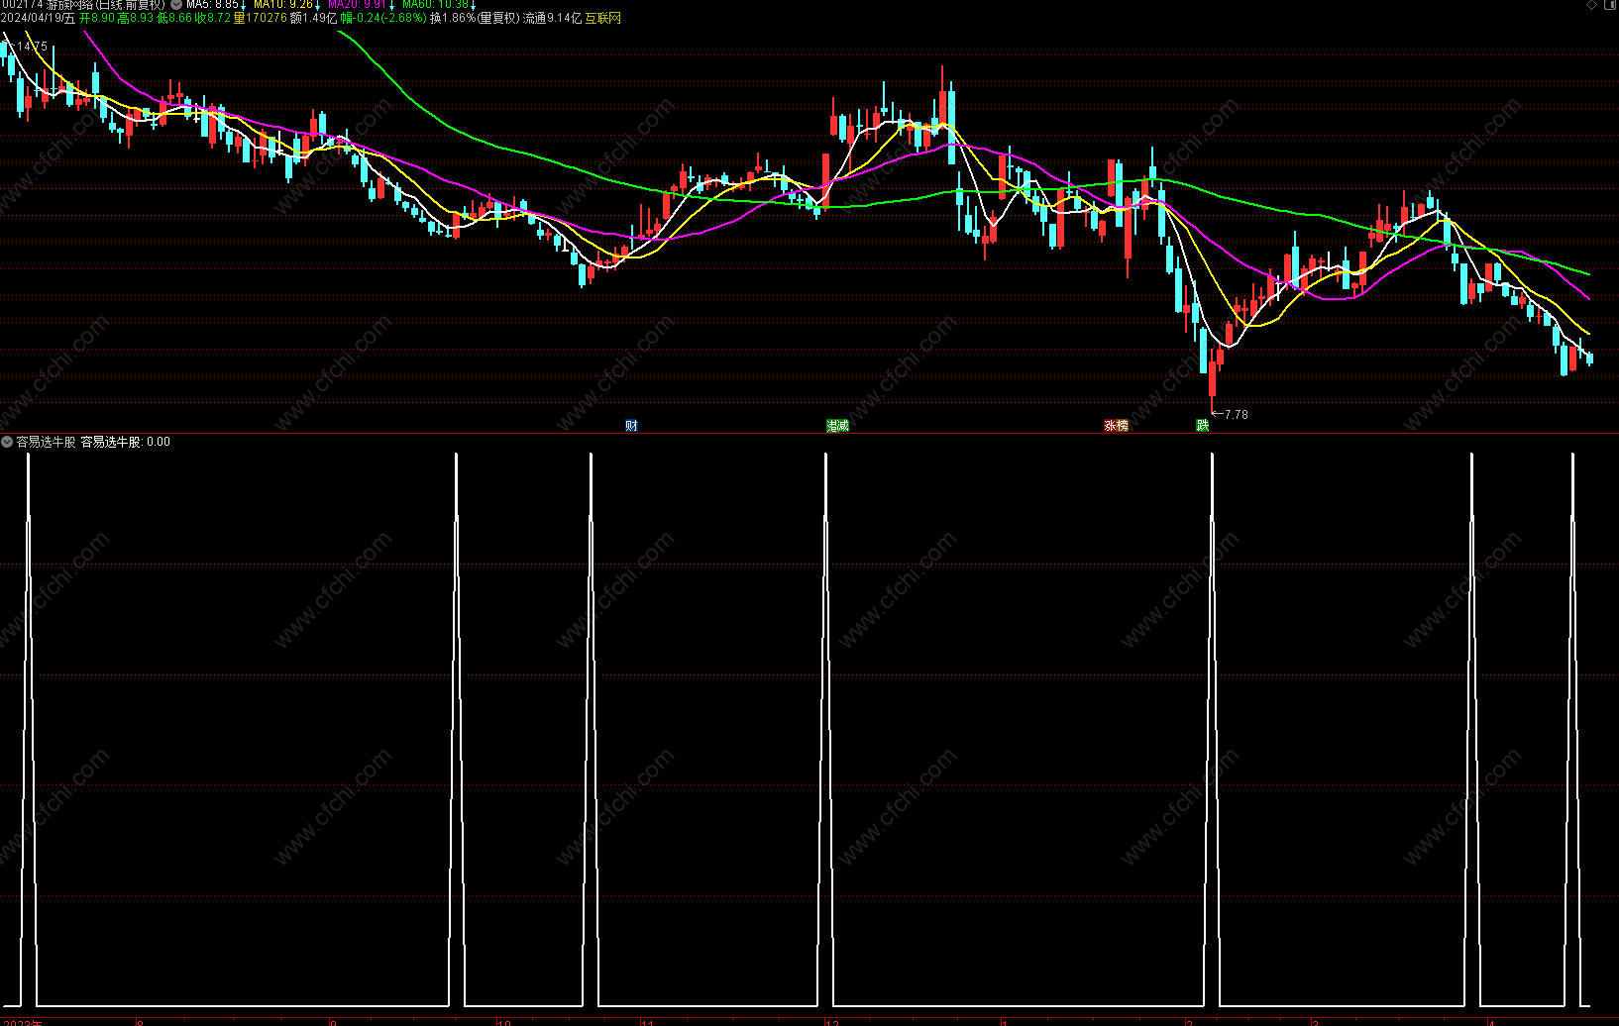Click the 开8.90 opening price
Image resolution: width=1619 pixels, height=1026 pixels.
pos(97,18)
